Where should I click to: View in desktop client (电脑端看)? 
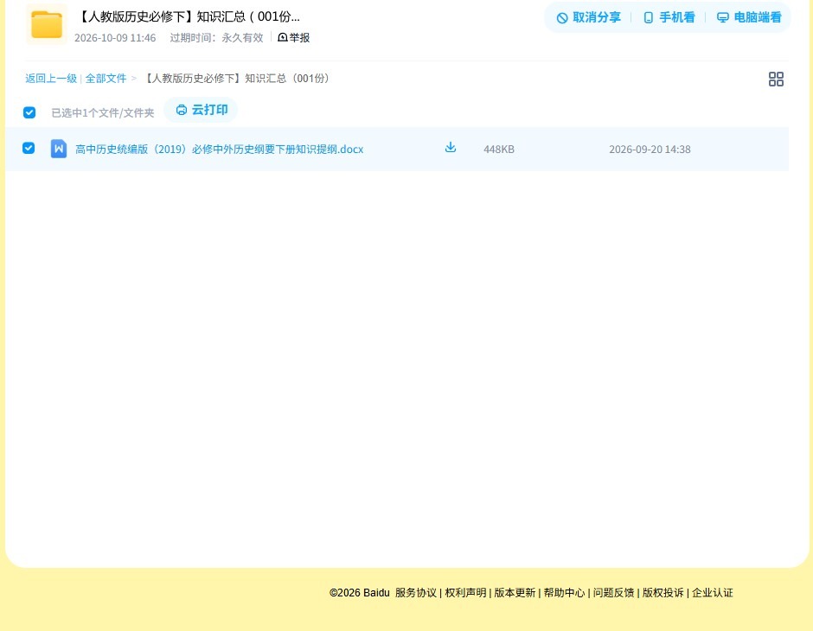[749, 17]
